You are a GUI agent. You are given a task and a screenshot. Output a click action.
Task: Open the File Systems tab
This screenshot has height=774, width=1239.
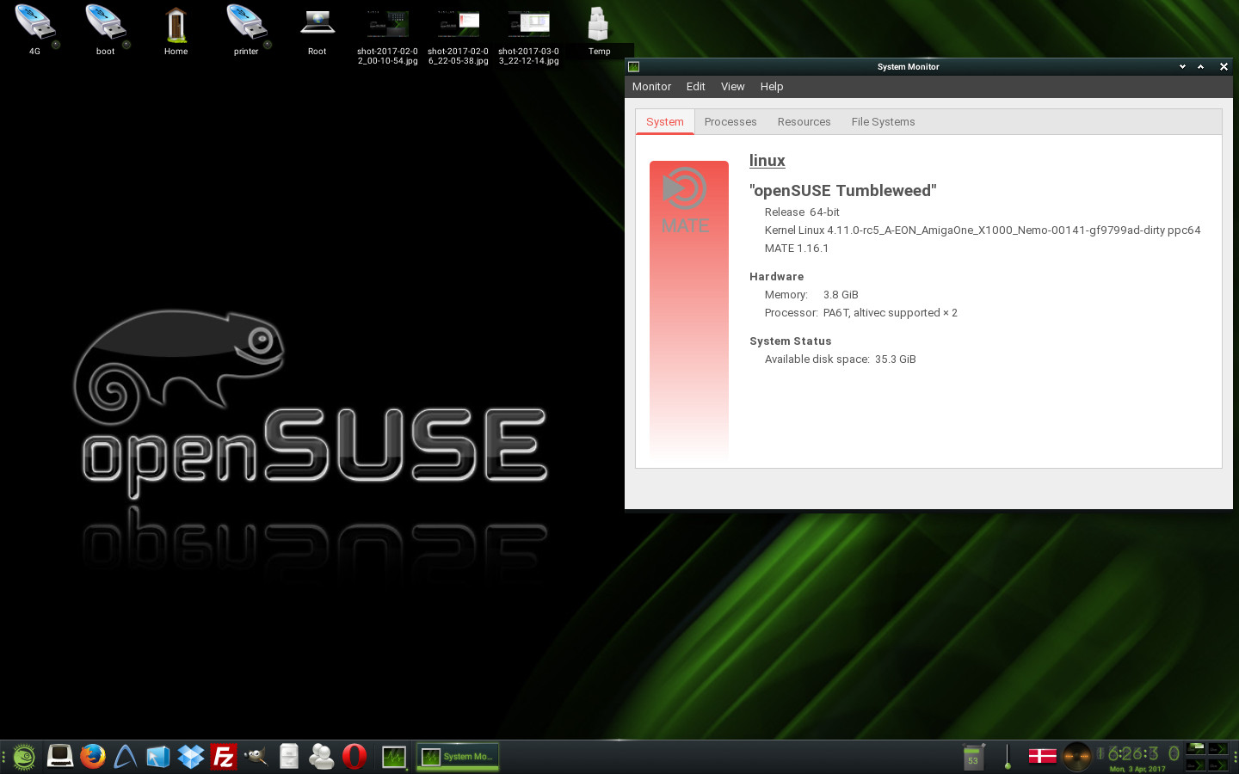coord(883,122)
